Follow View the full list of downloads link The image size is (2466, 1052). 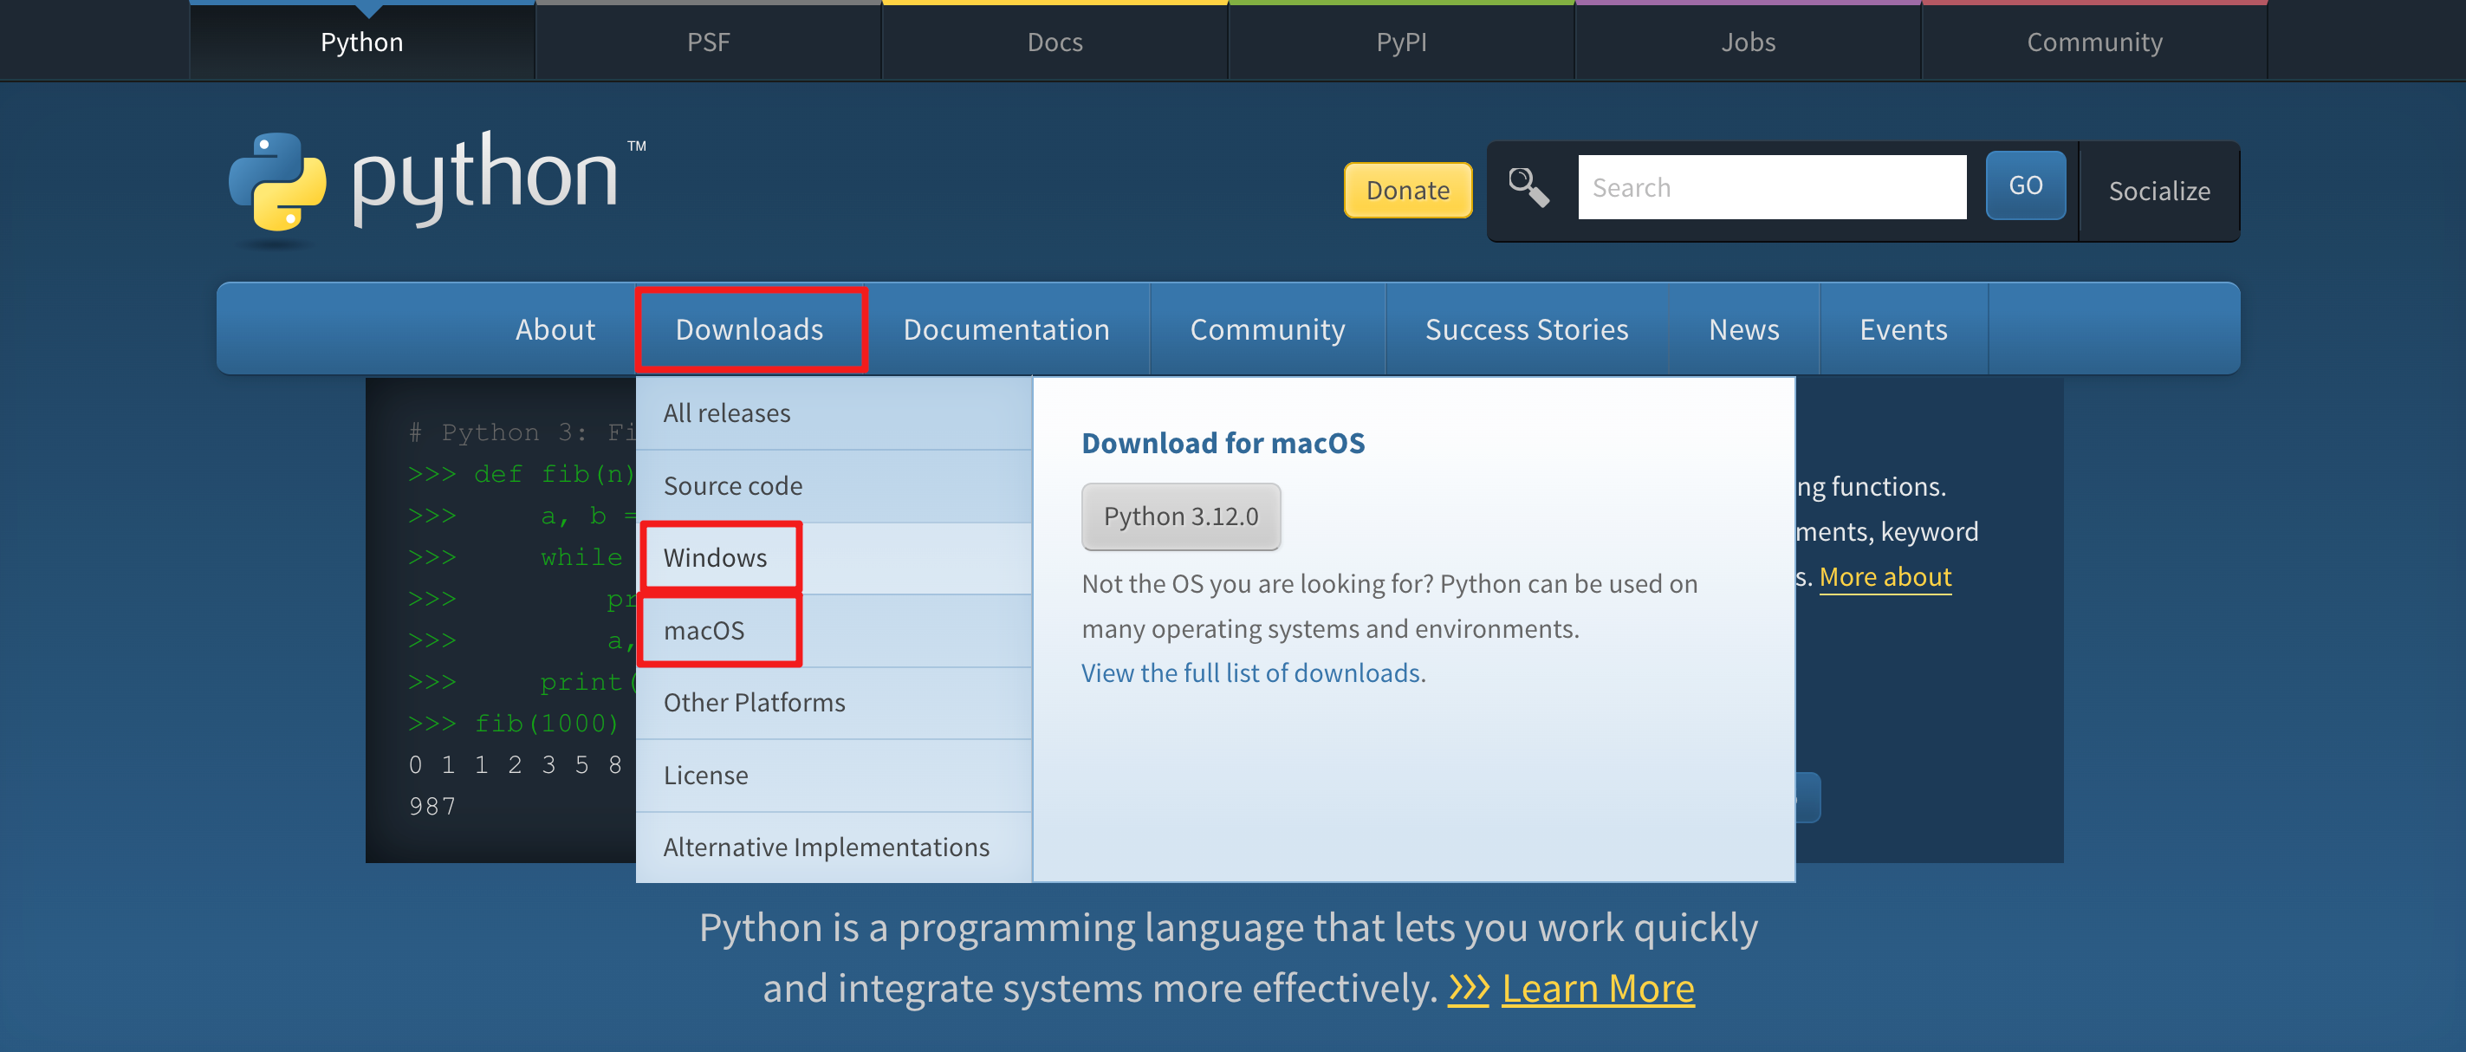coord(1250,673)
